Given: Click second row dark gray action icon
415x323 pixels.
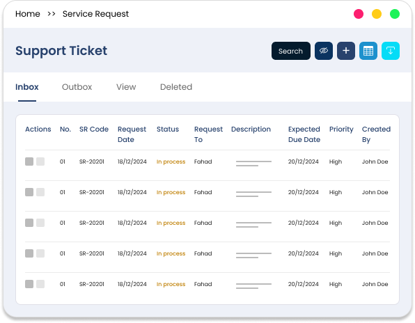Looking at the screenshot, I should click(x=29, y=192).
